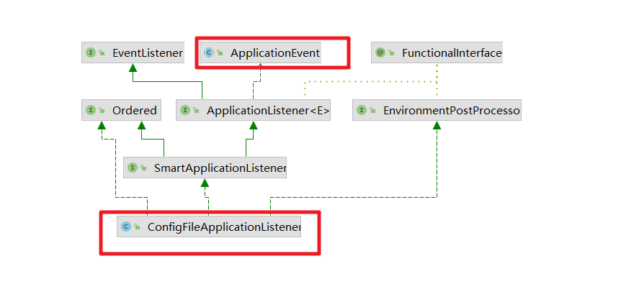
Task: Click interface icon beside EventListener
Action: pos(91,52)
